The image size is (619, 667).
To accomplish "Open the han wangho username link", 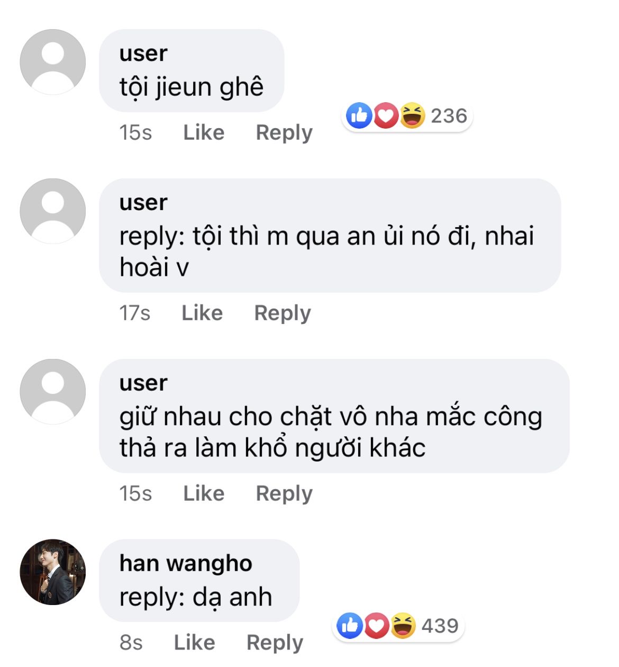I will (186, 564).
